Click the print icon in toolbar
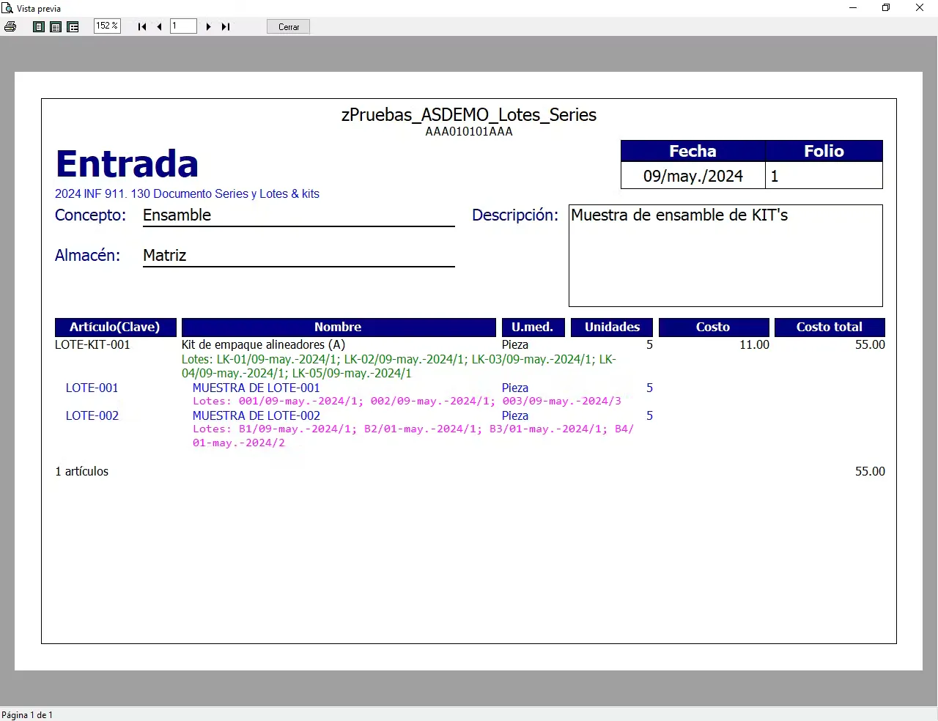Viewport: 938px width, 721px height. (10, 26)
